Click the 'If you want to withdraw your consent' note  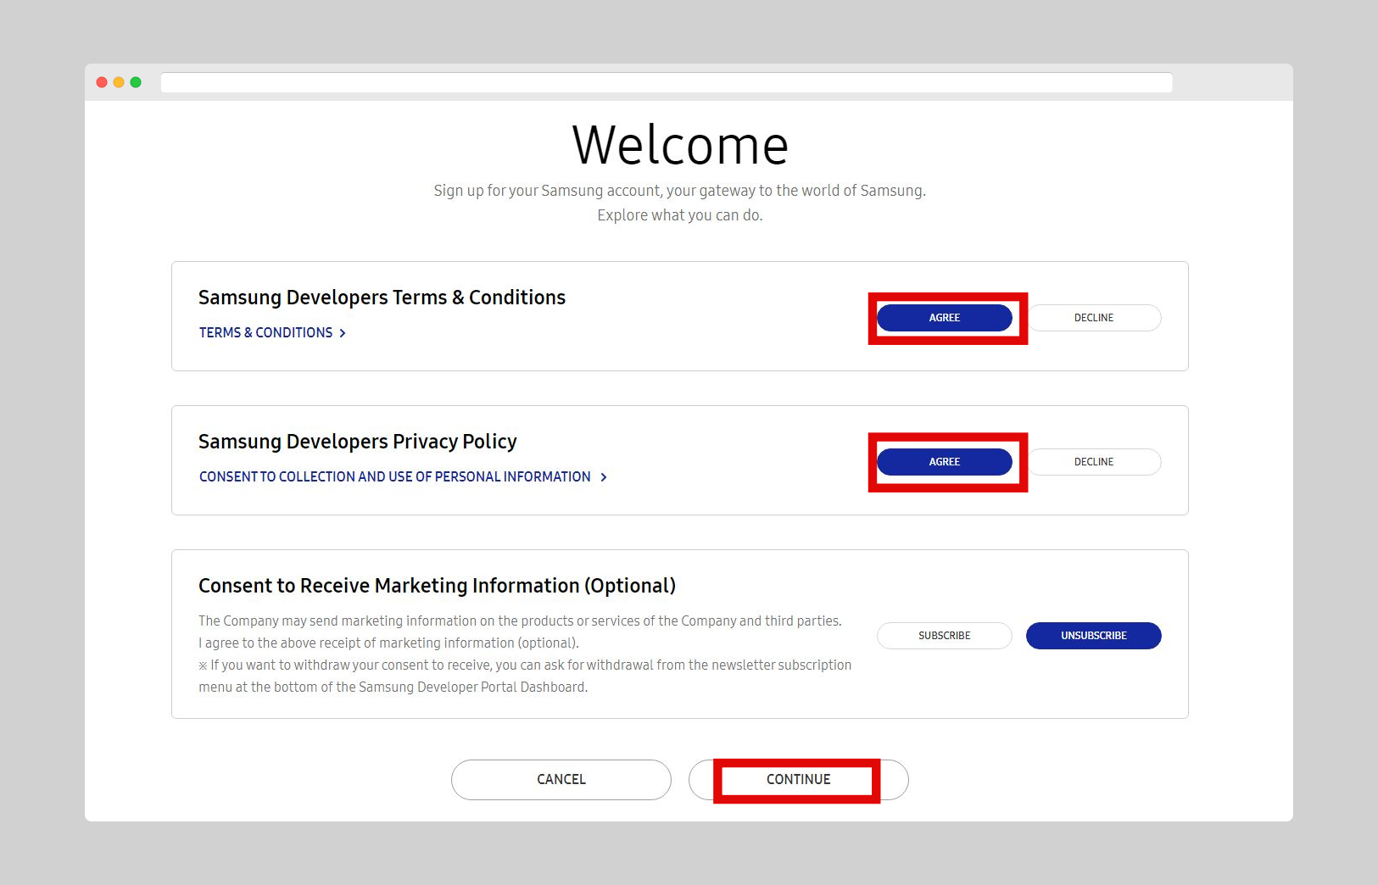(525, 676)
